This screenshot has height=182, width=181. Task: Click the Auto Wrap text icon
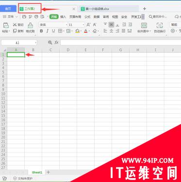click(x=160, y=25)
